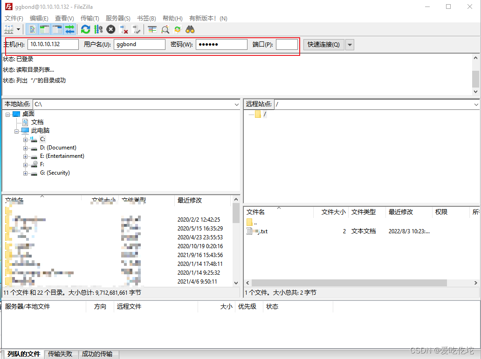Expand the D: (Document) drive node
The height and width of the screenshot is (359, 481).
click(x=25, y=148)
